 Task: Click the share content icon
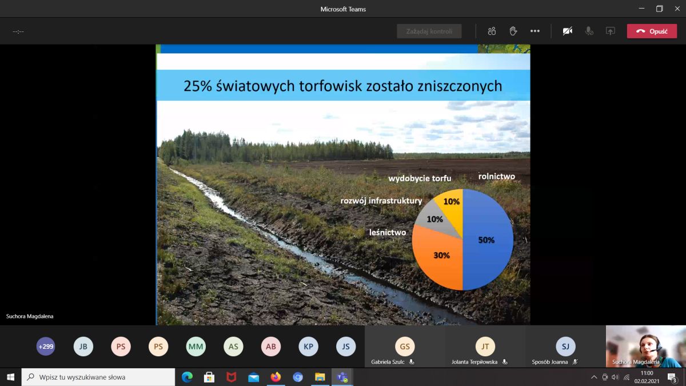(611, 31)
